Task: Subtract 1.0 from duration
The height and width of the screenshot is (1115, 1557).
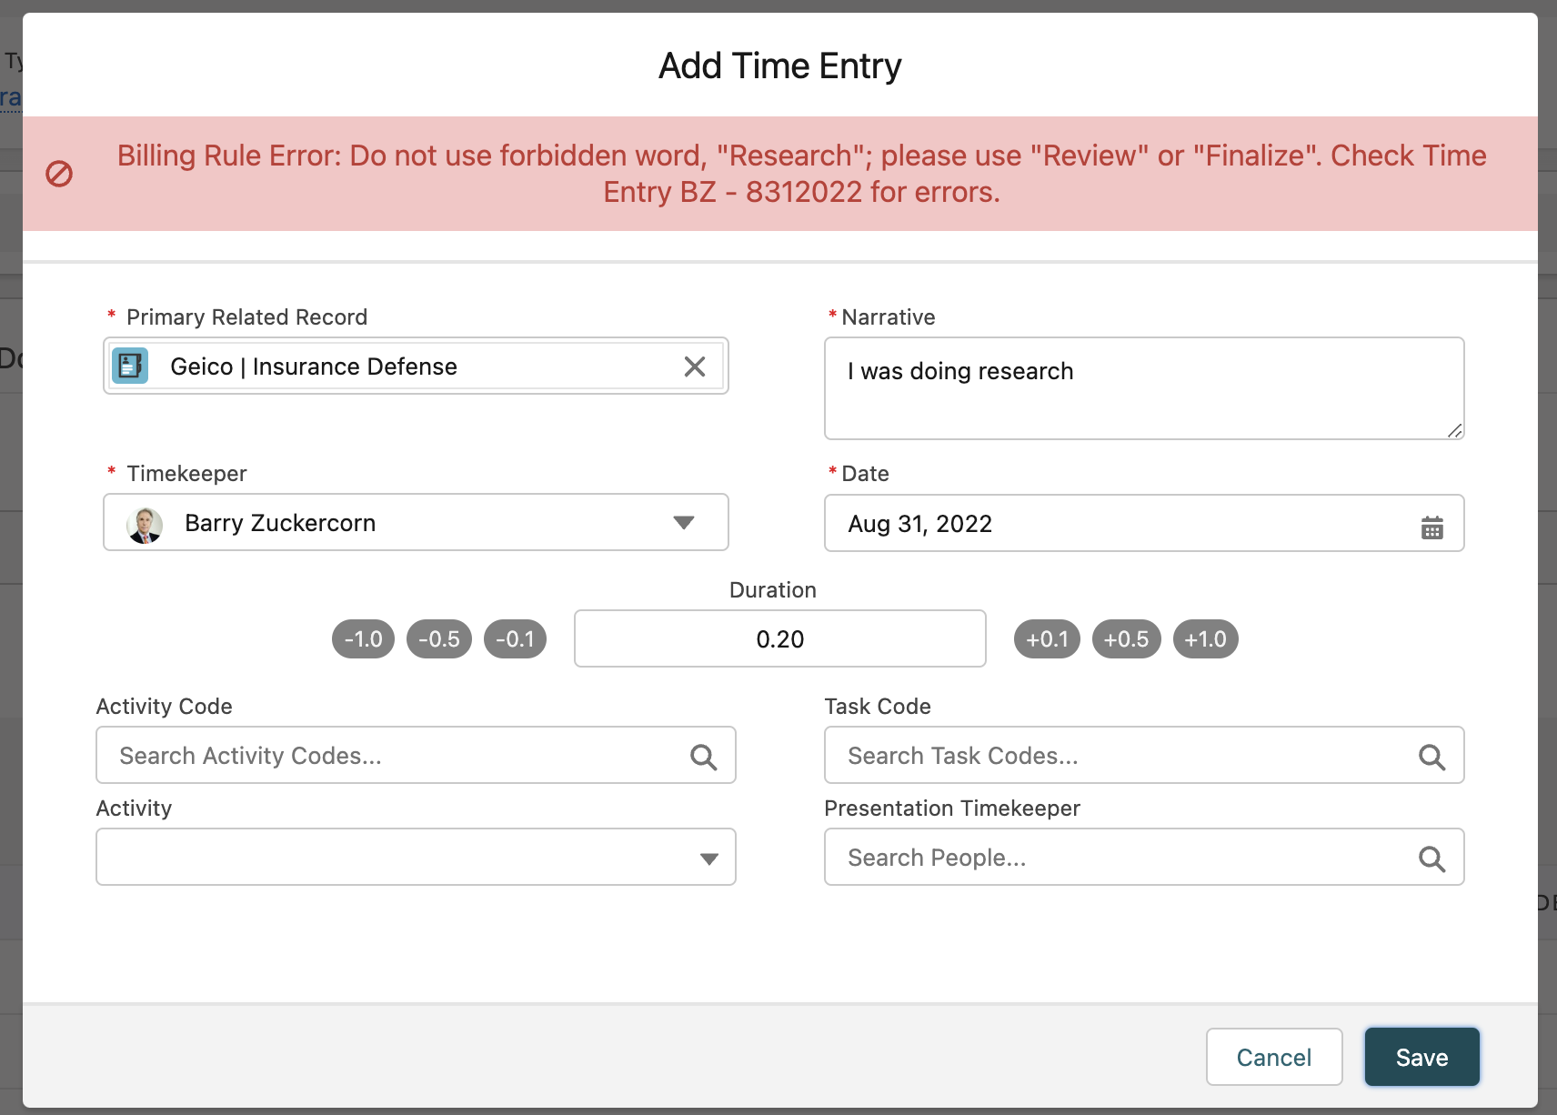Action: click(363, 639)
